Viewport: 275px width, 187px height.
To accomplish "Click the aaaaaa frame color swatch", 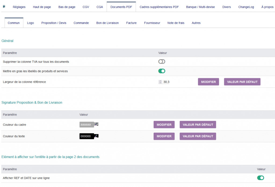I will point(86,125).
